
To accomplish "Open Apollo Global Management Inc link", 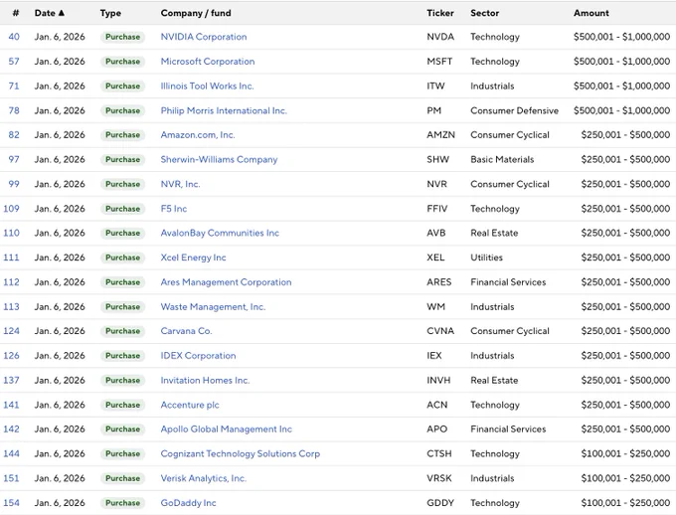I will click(x=227, y=429).
